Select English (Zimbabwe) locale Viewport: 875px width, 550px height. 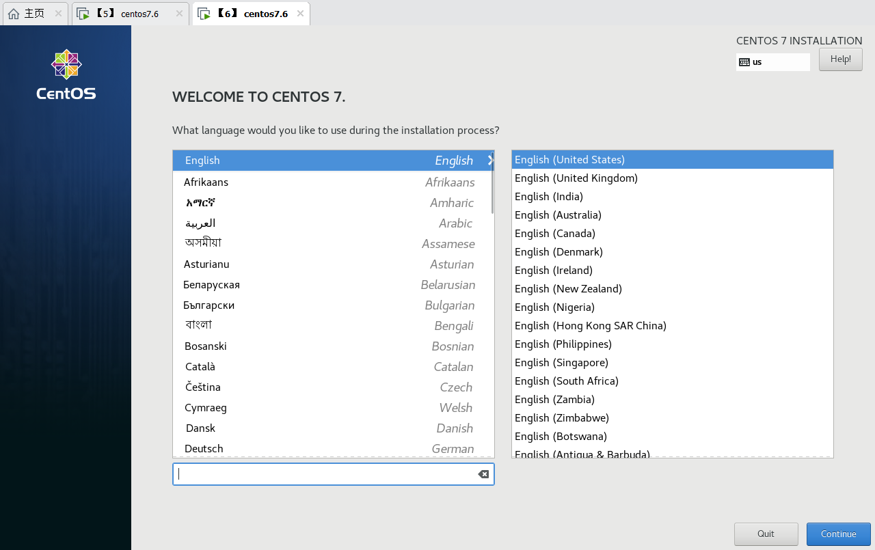673,418
